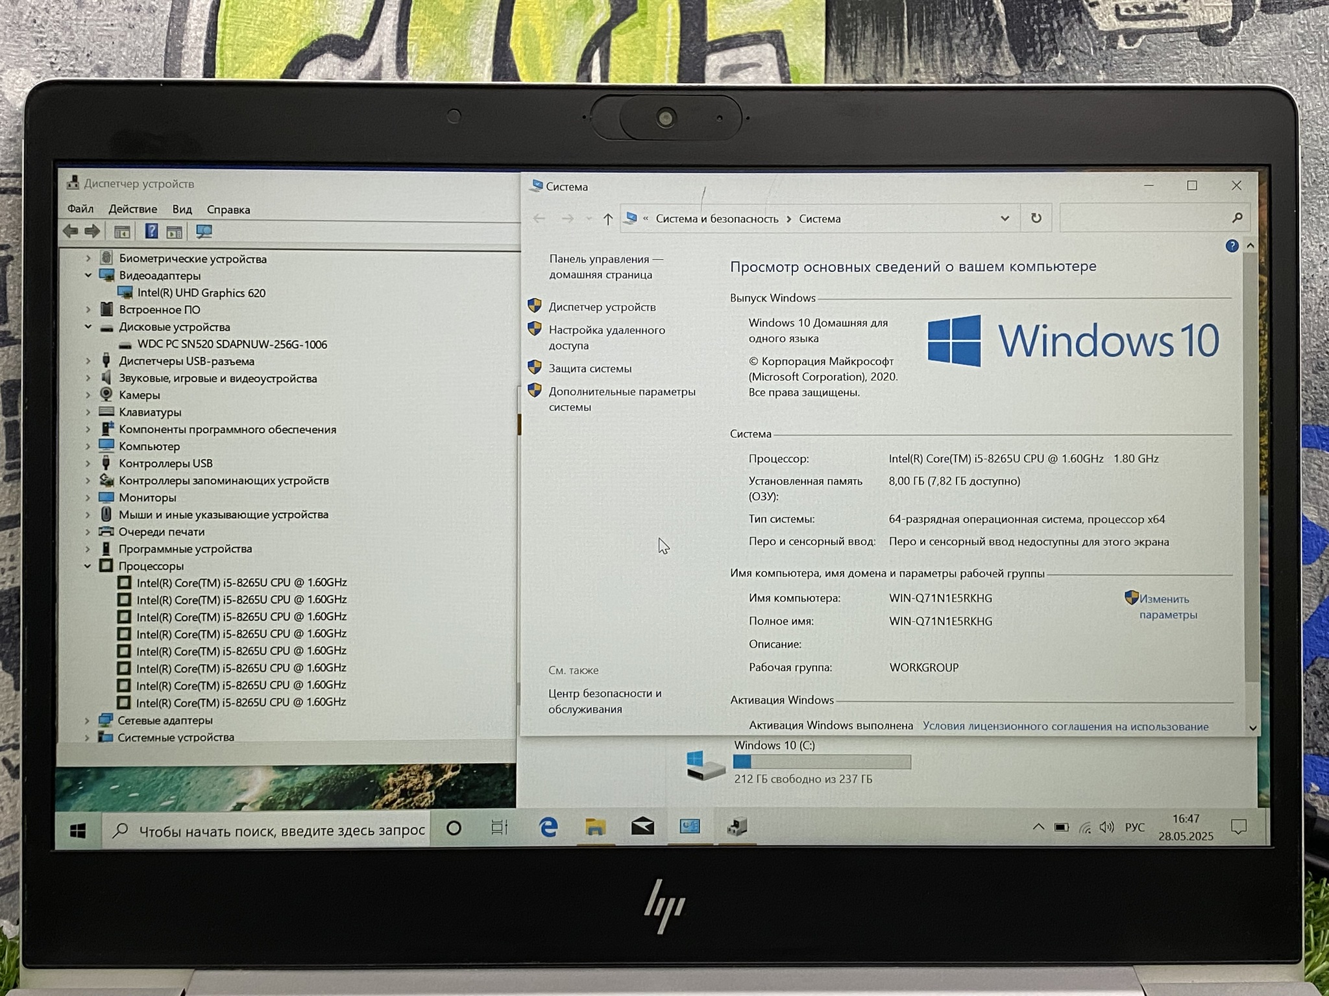Expand the Камеры device category

(x=88, y=395)
